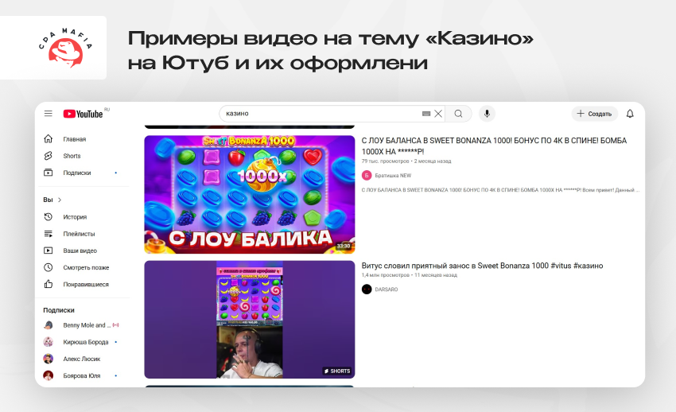Click Алекс Люсик channel avatar
The width and height of the screenshot is (676, 412).
[x=49, y=359]
